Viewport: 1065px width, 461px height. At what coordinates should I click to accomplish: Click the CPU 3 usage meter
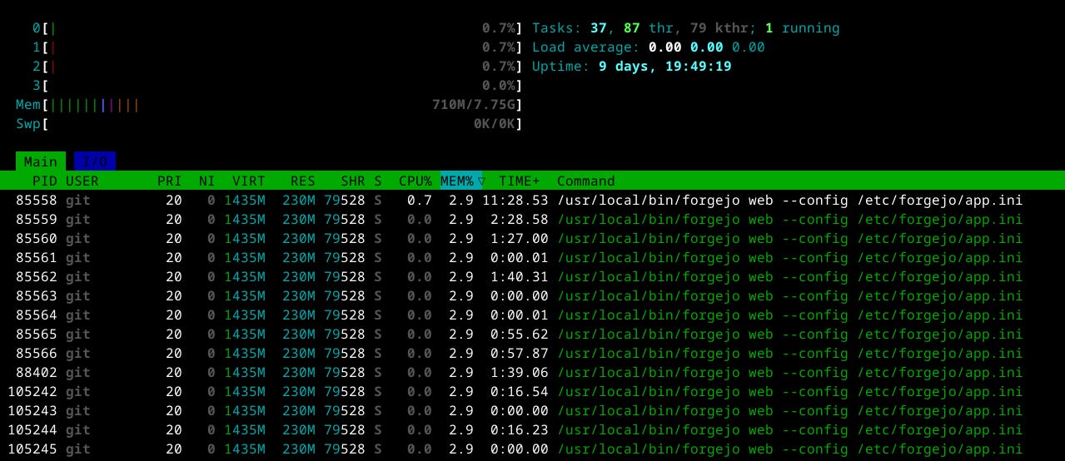tap(277, 85)
